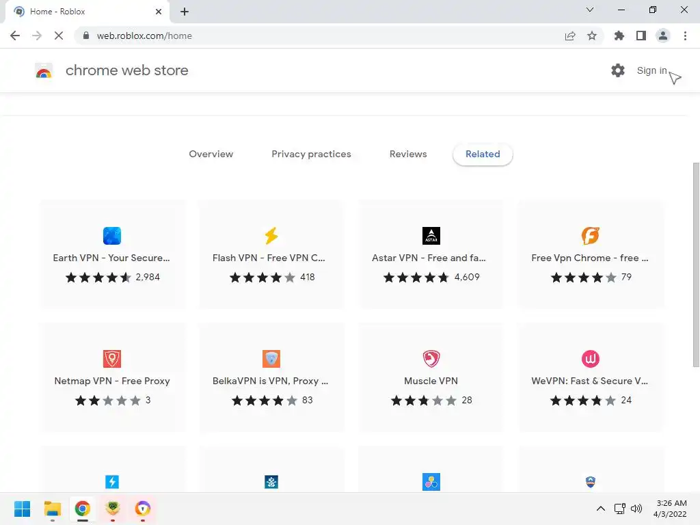This screenshot has height=525, width=700.
Task: Click Flash VPN 418 ratings count
Action: pos(308,278)
